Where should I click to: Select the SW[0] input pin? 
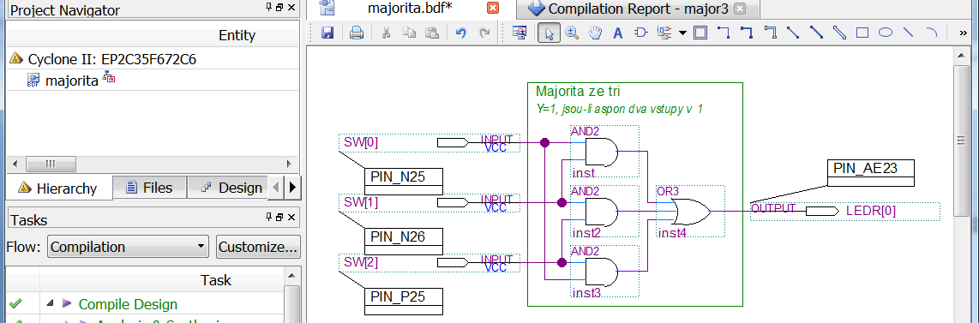[x=429, y=143]
